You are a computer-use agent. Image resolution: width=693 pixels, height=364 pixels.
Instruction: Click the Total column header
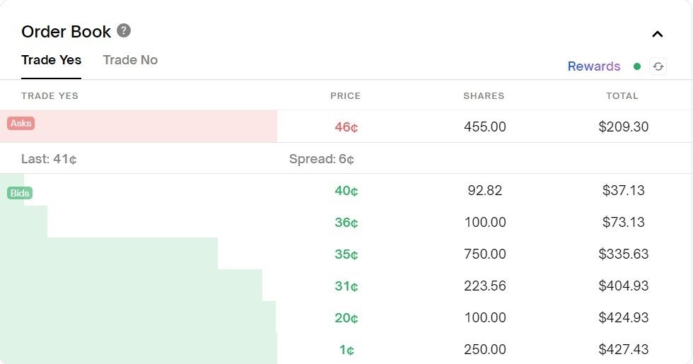[622, 95]
